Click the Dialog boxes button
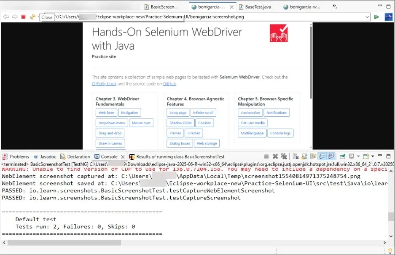The width and height of the screenshot is (395, 255). [x=180, y=143]
